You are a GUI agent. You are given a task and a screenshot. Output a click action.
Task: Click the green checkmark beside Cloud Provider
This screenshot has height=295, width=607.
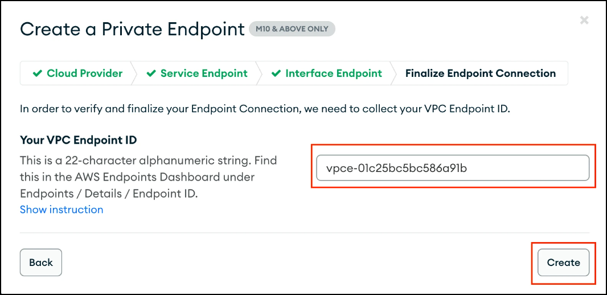click(38, 73)
